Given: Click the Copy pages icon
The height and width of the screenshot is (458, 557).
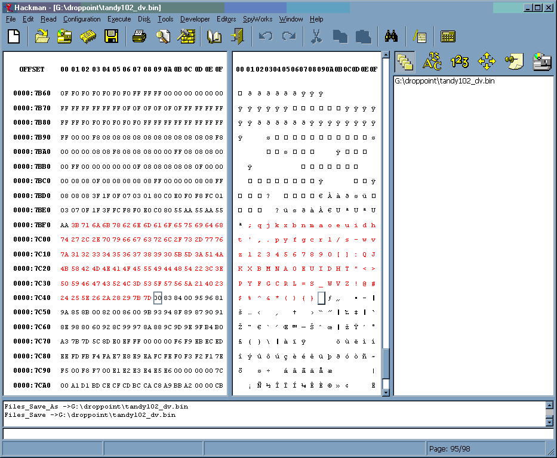Looking at the screenshot, I should tap(340, 36).
